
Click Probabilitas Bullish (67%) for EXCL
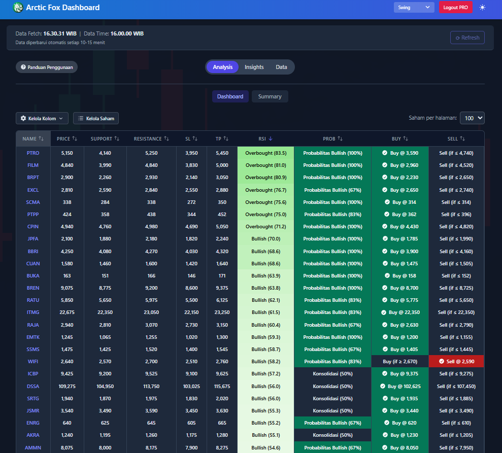tap(332, 190)
